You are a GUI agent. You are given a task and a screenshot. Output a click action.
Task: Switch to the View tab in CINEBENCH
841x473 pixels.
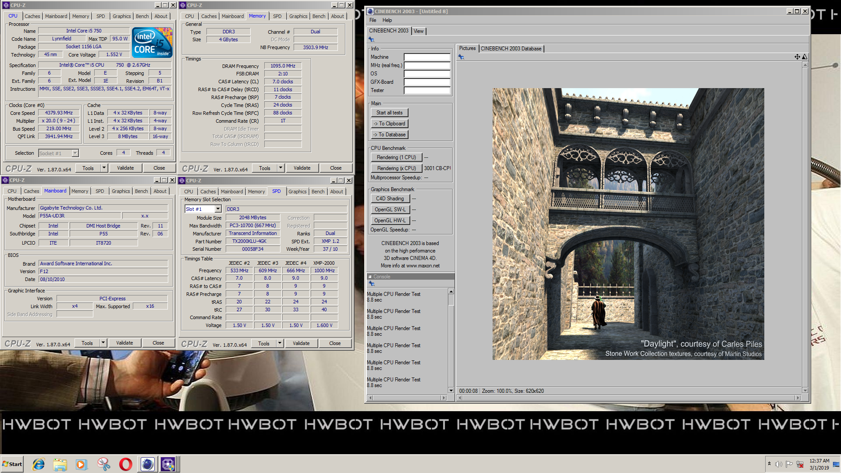419,31
